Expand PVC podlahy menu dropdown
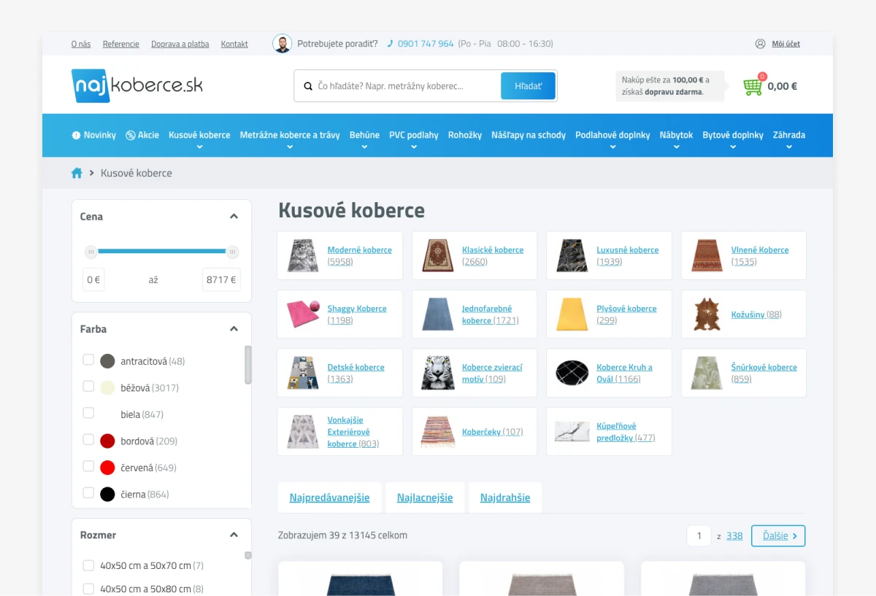The image size is (876, 596). [x=414, y=147]
